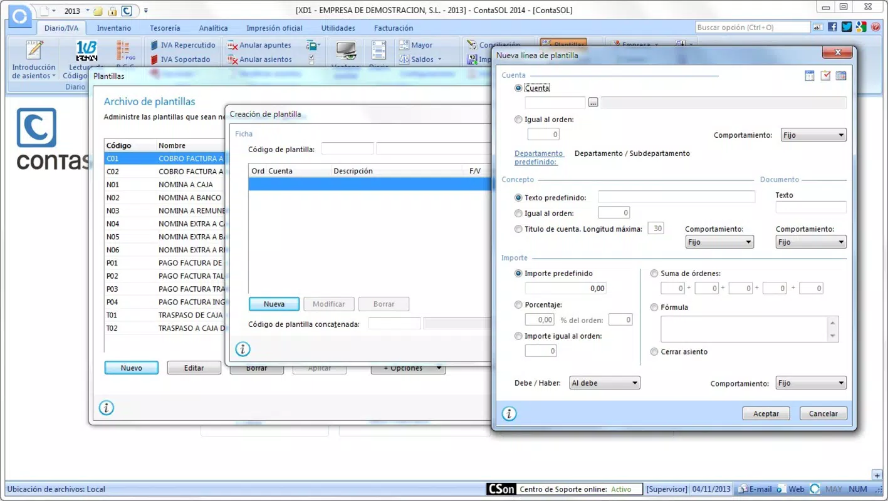
Task: Switch to Facturación ribbon tab
Action: pos(394,28)
